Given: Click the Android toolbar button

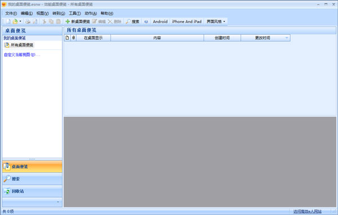Looking at the screenshot, I should [x=160, y=21].
